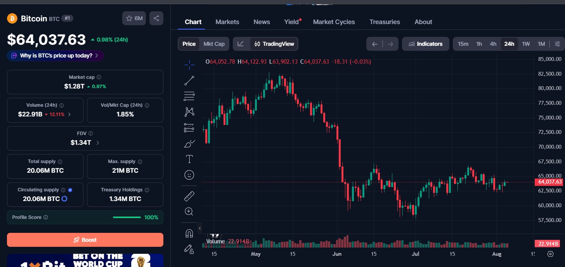Expand the Volume (24h) details chevron
The height and width of the screenshot is (267, 565).
(x=69, y=114)
